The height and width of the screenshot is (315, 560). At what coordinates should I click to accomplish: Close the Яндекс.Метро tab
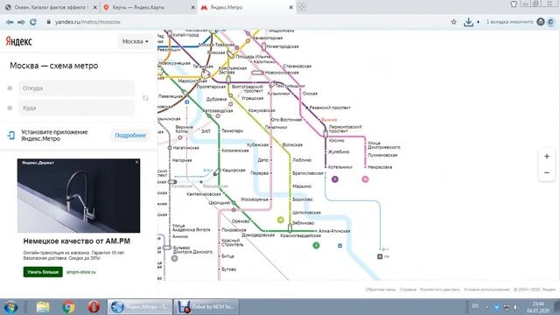point(290,8)
